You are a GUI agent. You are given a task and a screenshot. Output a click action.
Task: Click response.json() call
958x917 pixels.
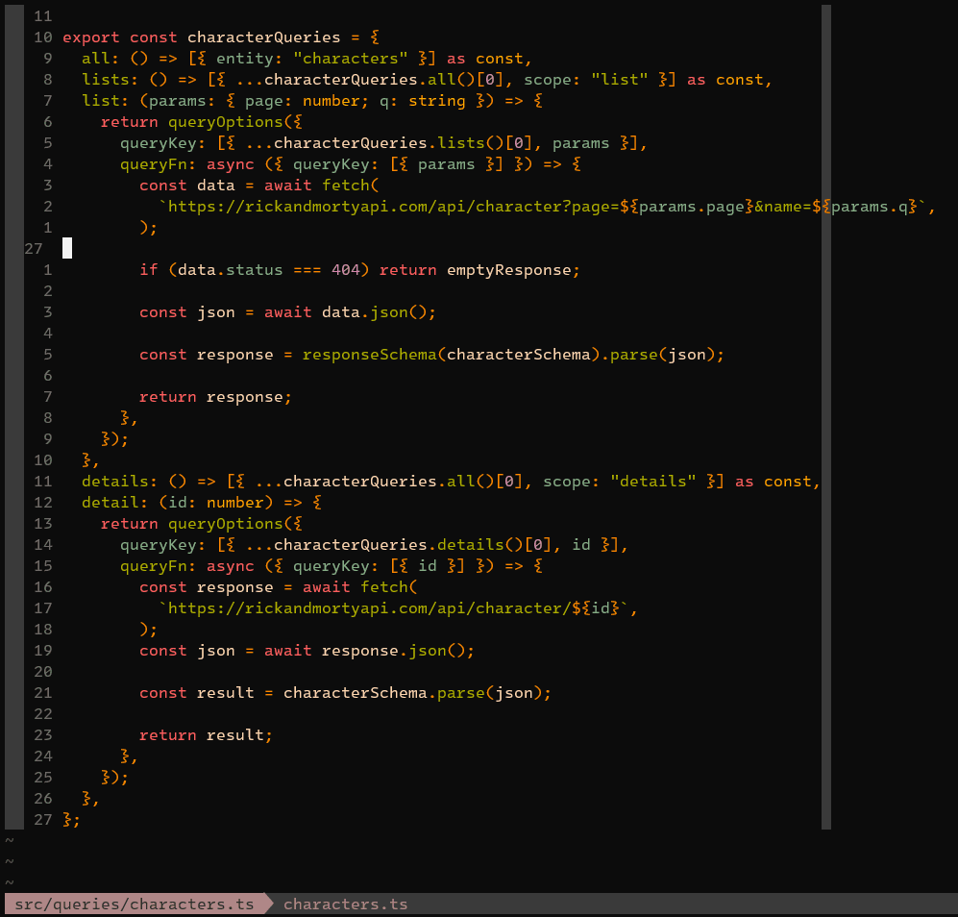pos(398,651)
